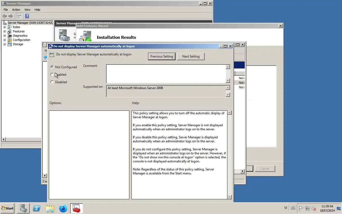Click the Server Manager tree left scroll arrow
The width and height of the screenshot is (342, 214).
[x=4, y=139]
